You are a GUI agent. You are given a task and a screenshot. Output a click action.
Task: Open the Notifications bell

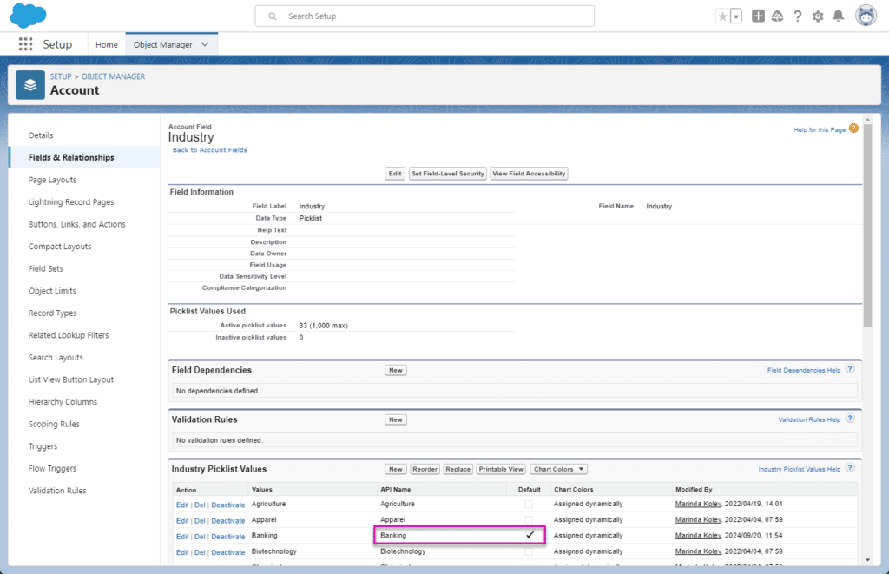pyautogui.click(x=838, y=16)
